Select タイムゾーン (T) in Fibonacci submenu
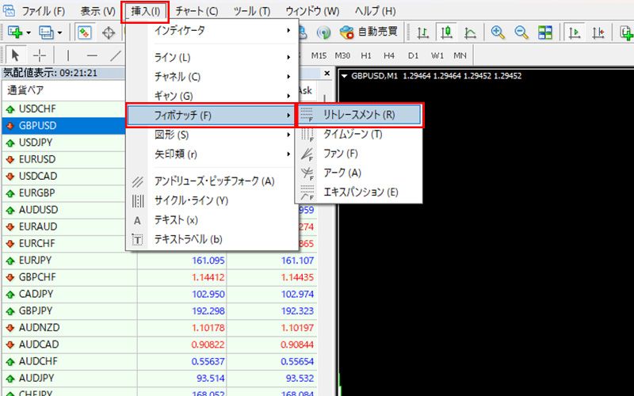The width and height of the screenshot is (634, 396). click(360, 134)
